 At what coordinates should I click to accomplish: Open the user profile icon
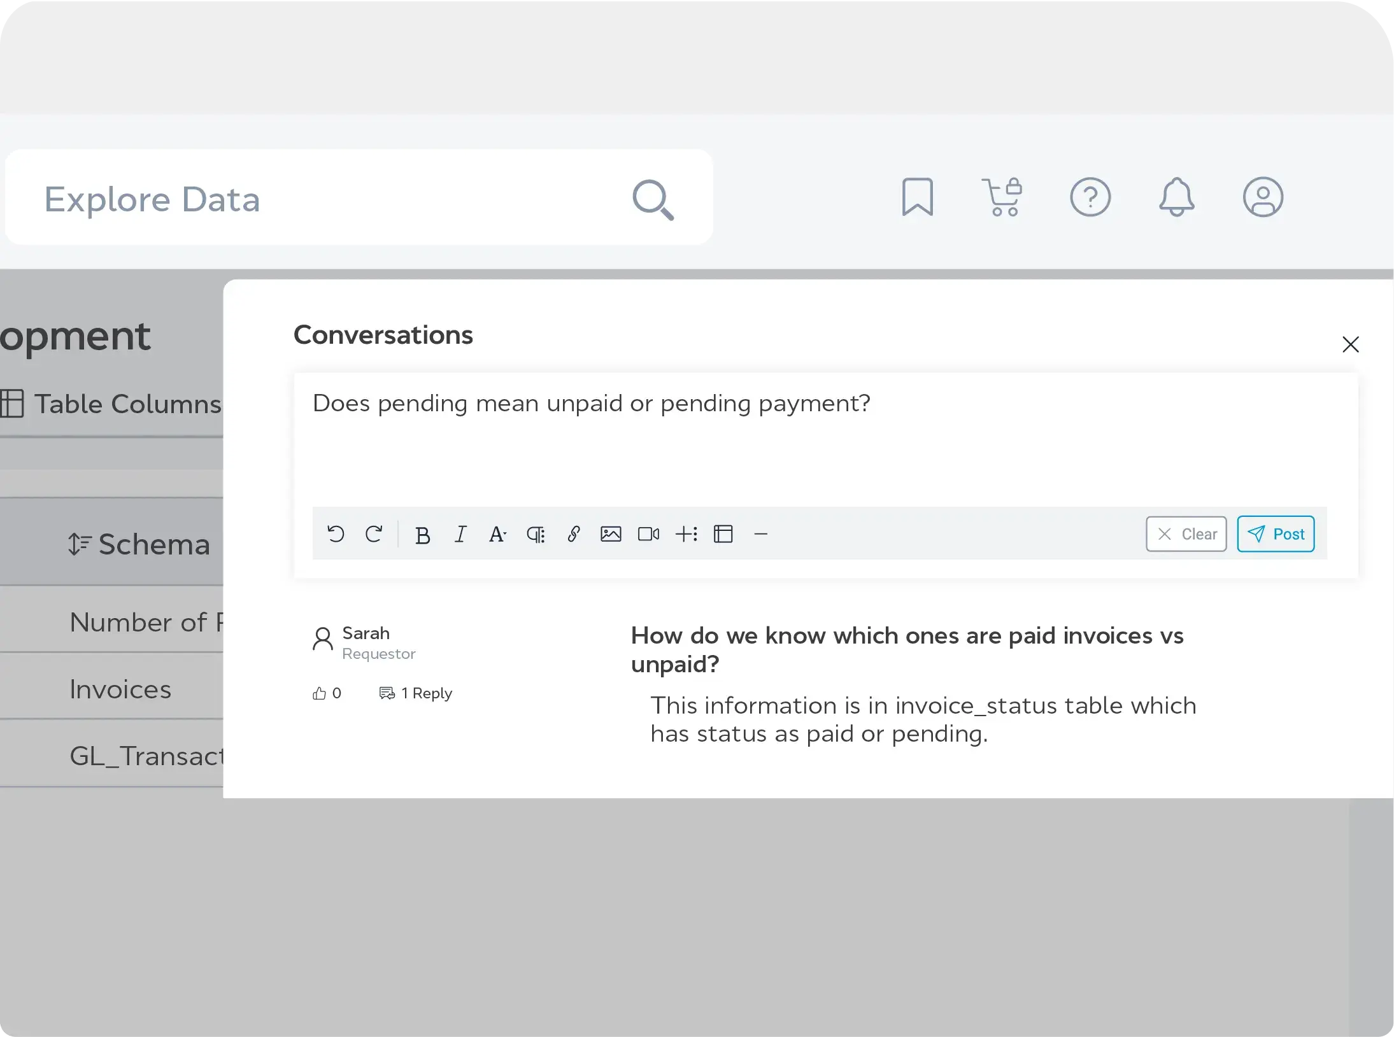coord(1262,197)
